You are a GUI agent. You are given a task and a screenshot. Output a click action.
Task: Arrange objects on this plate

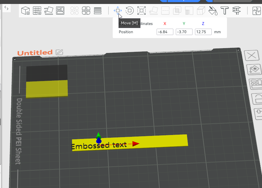click(x=256, y=84)
